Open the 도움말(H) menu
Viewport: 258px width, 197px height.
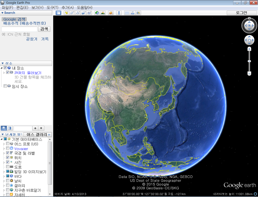[x=85, y=8]
